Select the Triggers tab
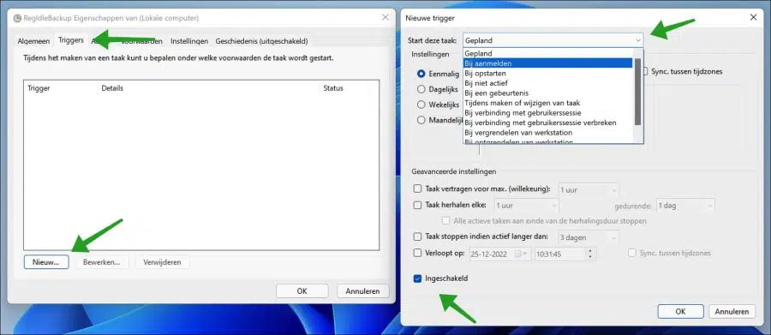The width and height of the screenshot is (771, 335). pos(71,40)
